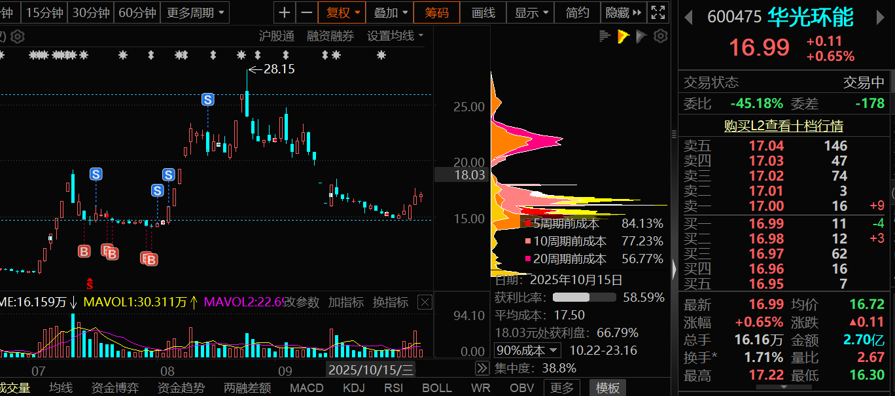Click 加指标 to add indicator
The width and height of the screenshot is (895, 396).
(x=345, y=302)
